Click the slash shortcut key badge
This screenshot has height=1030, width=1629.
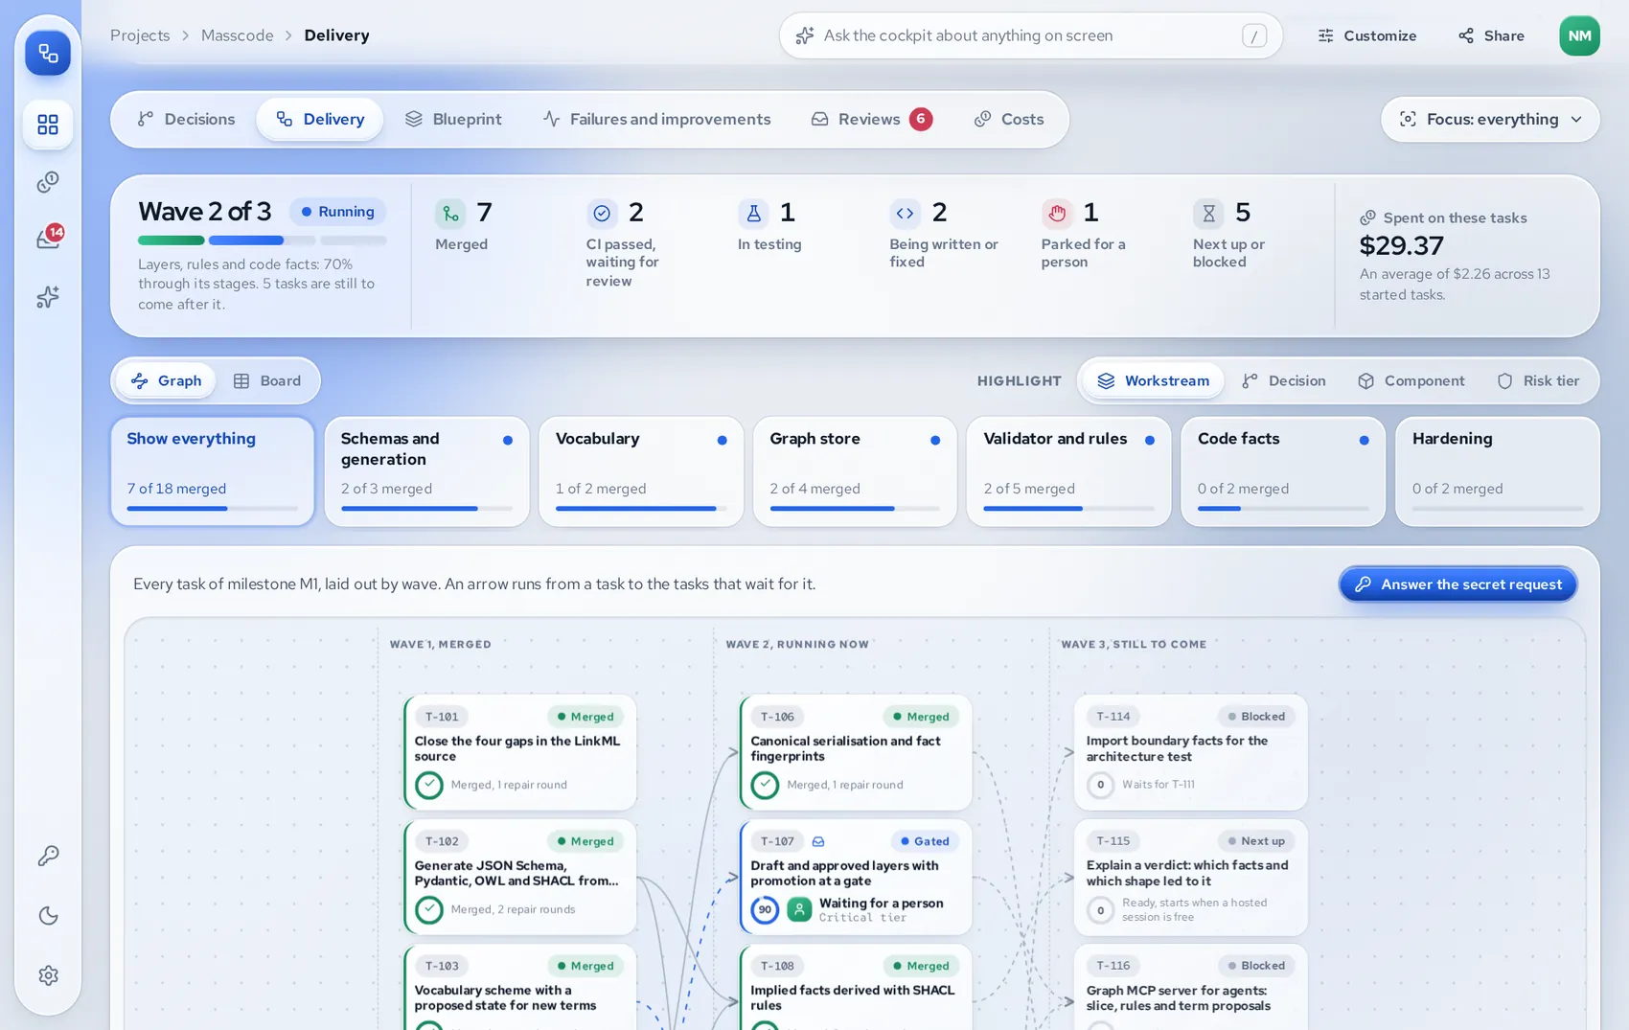coord(1253,35)
